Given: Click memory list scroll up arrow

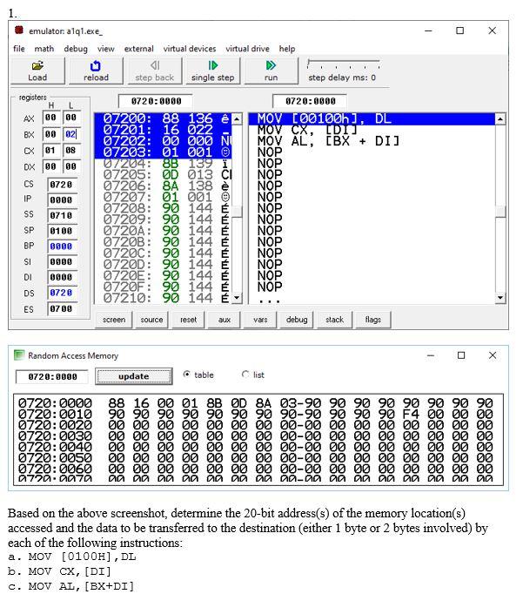Looking at the screenshot, I should point(237,119).
